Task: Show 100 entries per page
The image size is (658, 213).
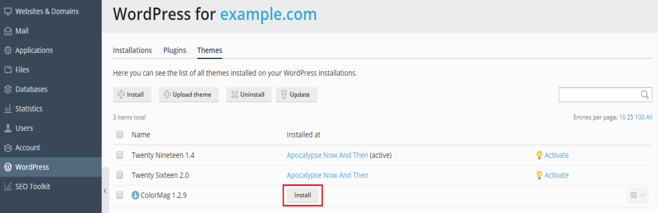Action: coord(640,118)
